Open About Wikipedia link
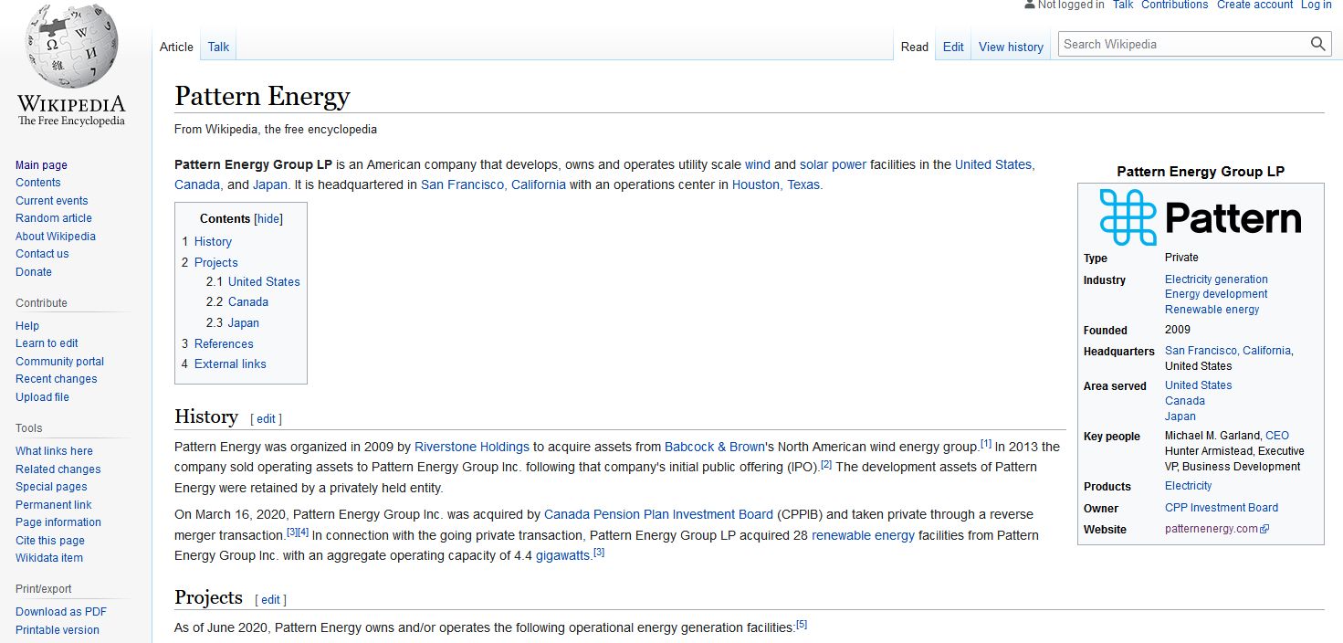This screenshot has width=1343, height=643. point(56,237)
